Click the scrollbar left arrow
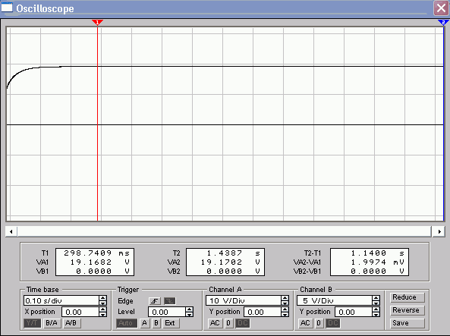The width and height of the screenshot is (450, 336). tap(11, 231)
